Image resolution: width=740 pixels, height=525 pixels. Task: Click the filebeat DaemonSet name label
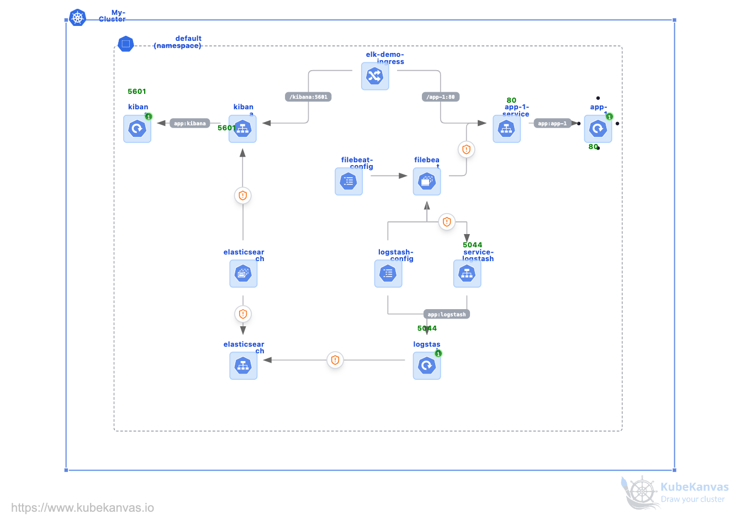pos(427,163)
